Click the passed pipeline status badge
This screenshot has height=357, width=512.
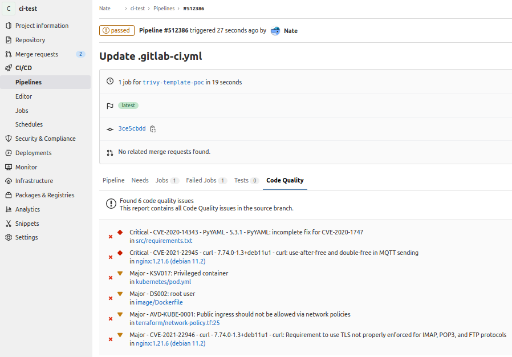[x=116, y=30]
